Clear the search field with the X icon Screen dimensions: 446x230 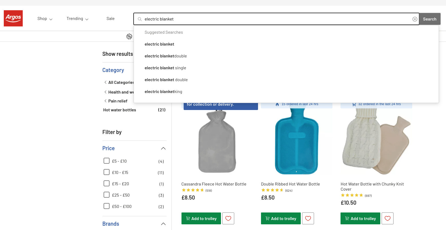pos(415,19)
